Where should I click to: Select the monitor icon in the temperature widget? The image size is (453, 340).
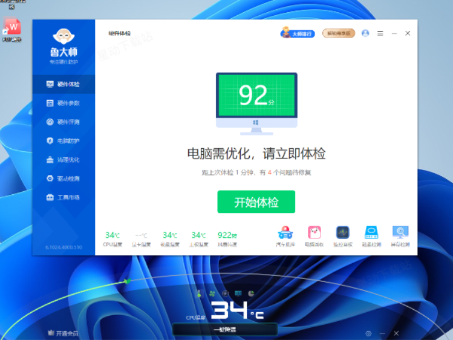[x=238, y=294]
